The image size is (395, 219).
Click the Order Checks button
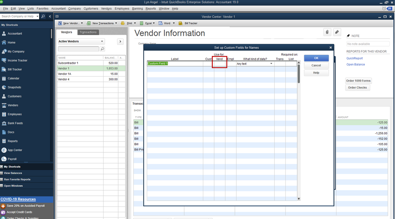pyautogui.click(x=357, y=87)
